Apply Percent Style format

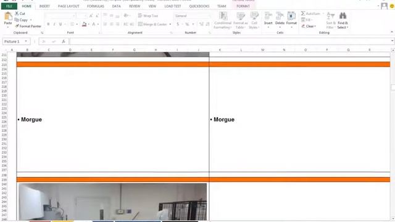(x=187, y=24)
